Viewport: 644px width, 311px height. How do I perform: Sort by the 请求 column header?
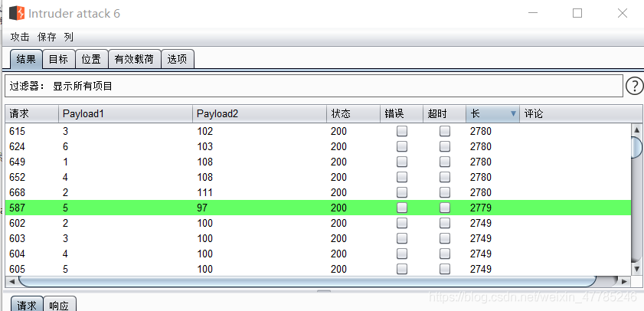point(31,114)
